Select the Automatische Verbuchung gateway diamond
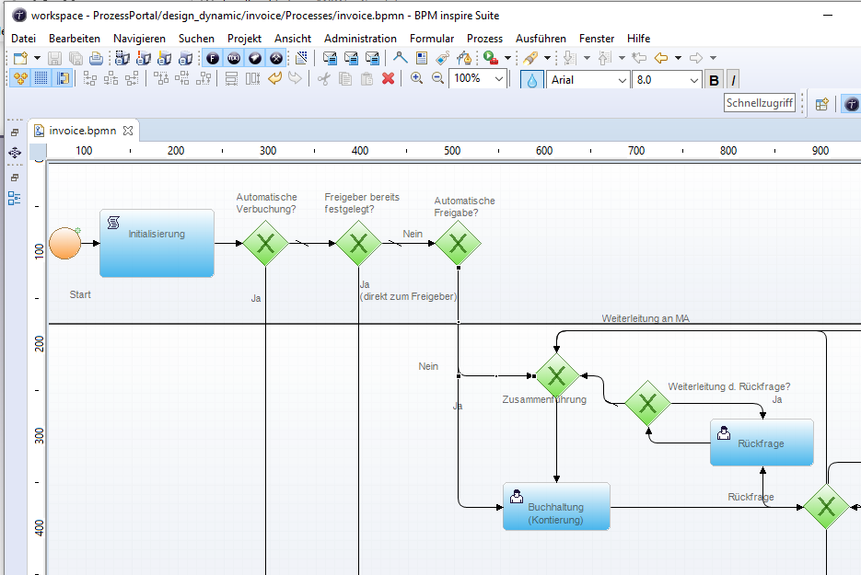The height and width of the screenshot is (575, 861). (266, 244)
